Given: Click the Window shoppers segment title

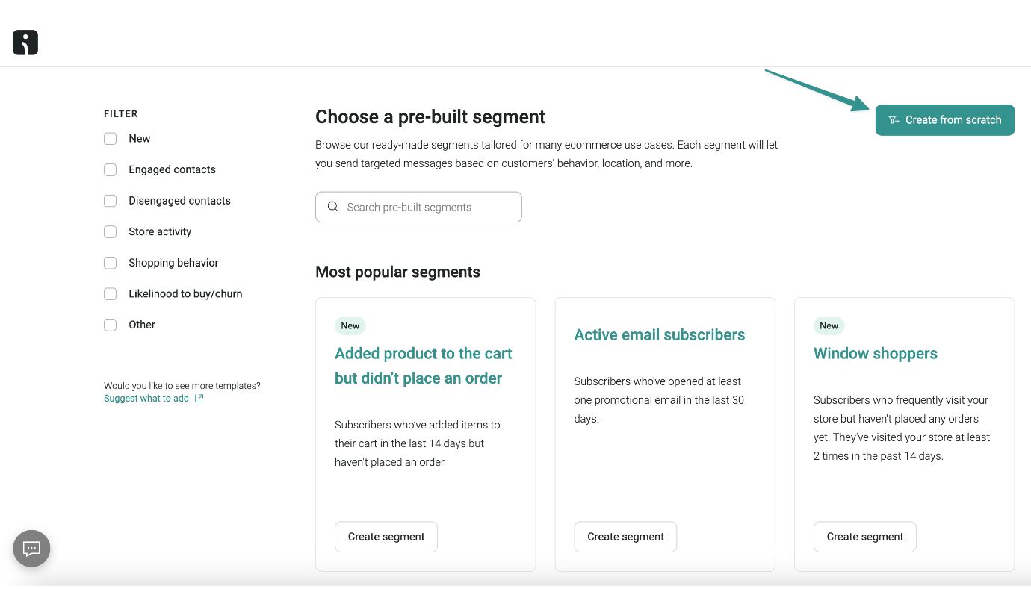Looking at the screenshot, I should [x=875, y=353].
